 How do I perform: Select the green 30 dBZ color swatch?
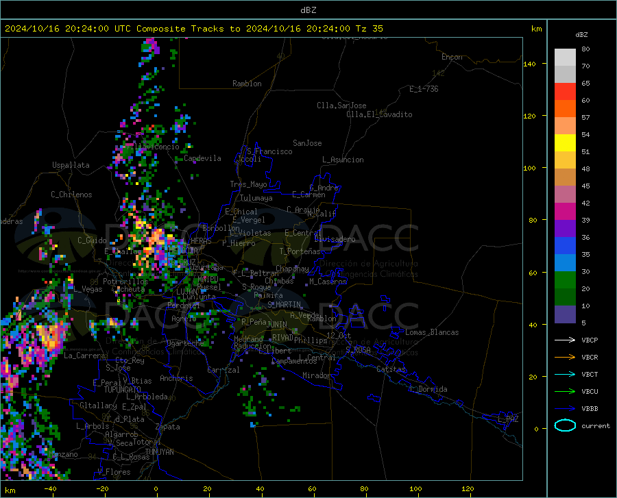tap(565, 280)
